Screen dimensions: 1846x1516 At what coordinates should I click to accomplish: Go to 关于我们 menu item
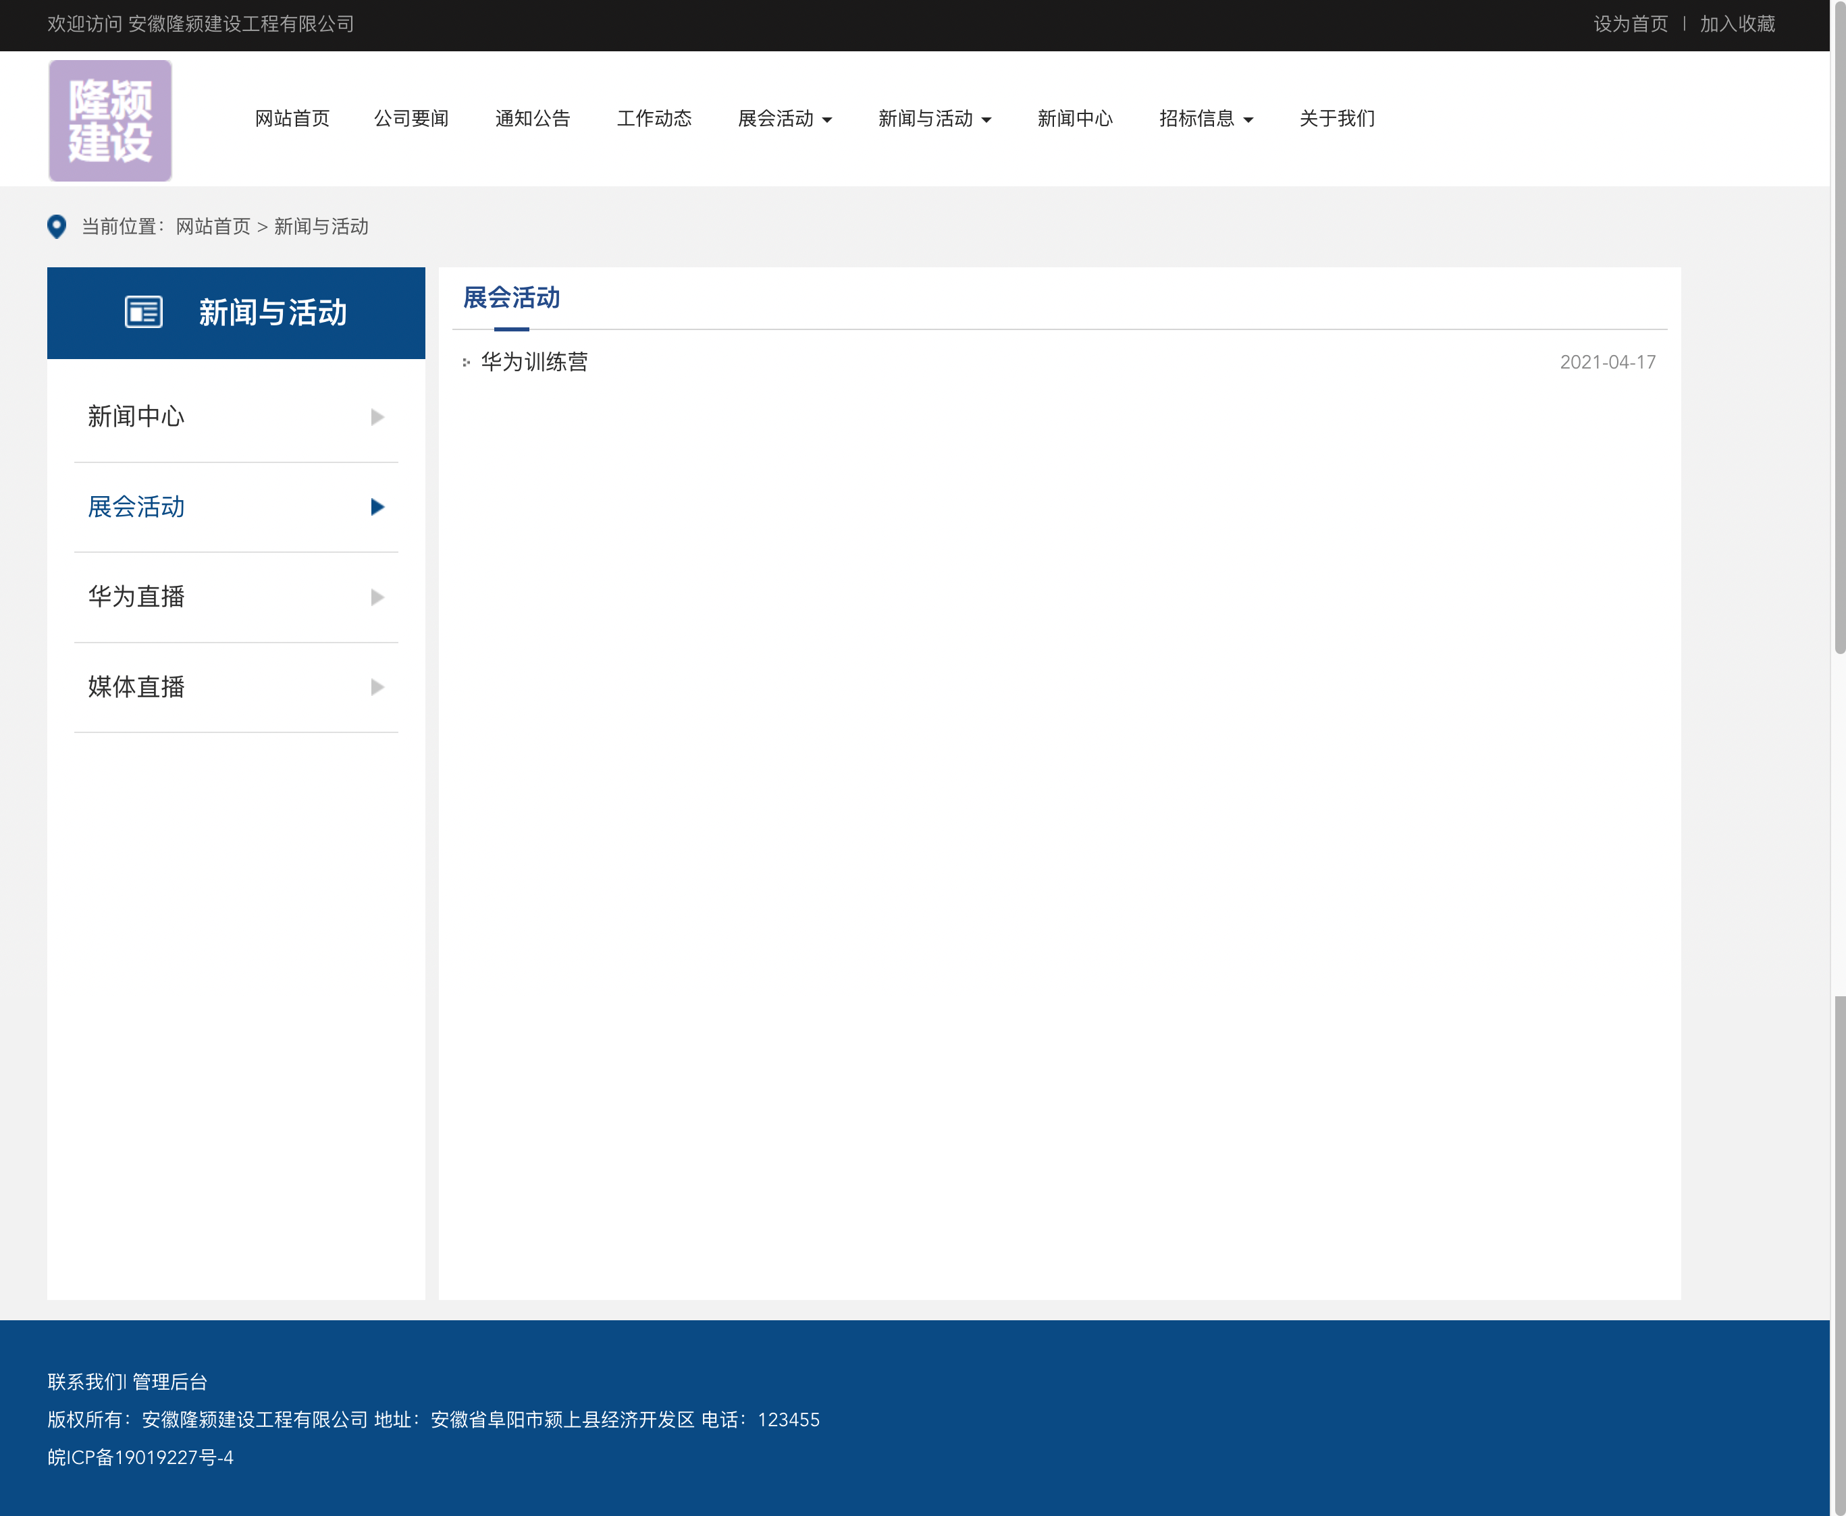click(x=1337, y=119)
